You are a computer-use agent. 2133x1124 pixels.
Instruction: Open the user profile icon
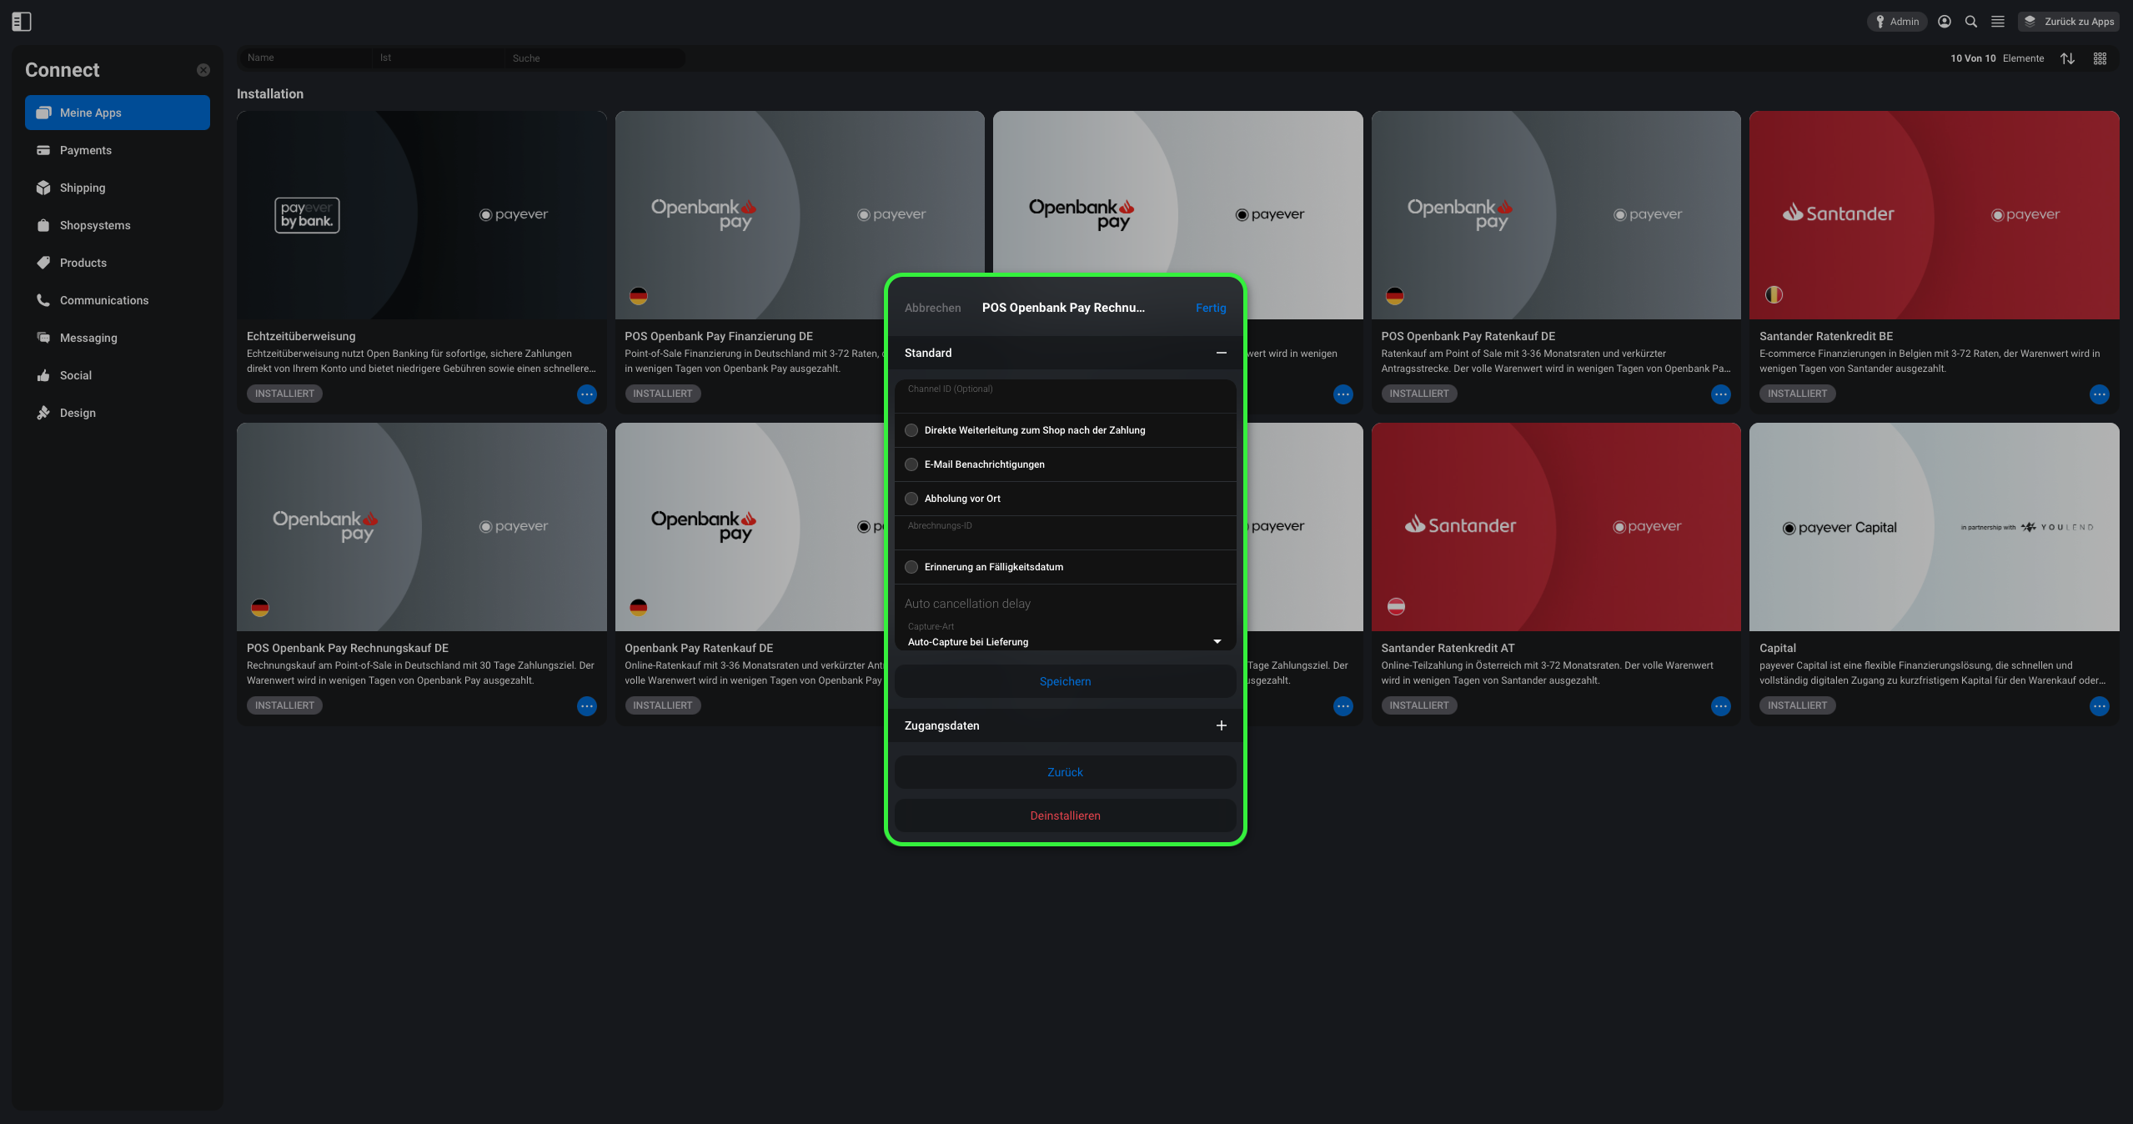(x=1945, y=22)
